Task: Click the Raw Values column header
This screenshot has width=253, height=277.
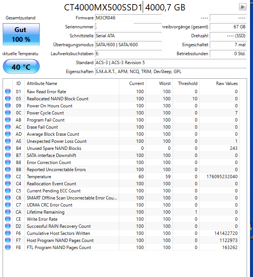Action: tap(219, 84)
